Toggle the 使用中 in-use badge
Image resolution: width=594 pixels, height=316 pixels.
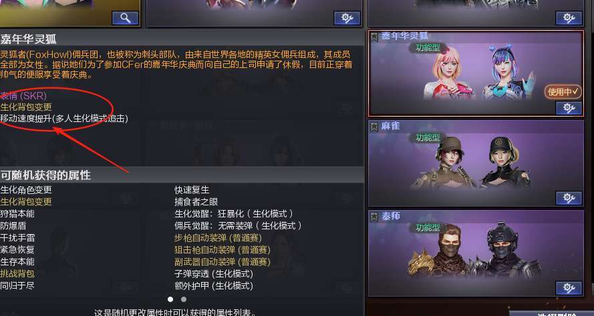[x=563, y=92]
